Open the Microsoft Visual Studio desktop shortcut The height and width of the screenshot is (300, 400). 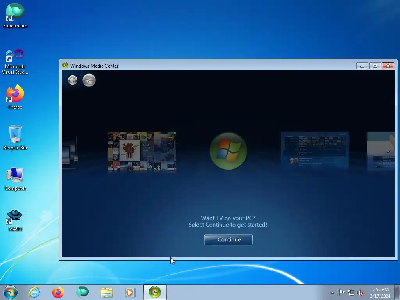[x=15, y=62]
